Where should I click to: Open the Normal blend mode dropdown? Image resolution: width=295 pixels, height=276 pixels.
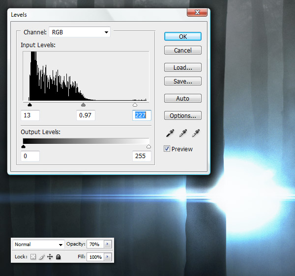click(x=38, y=244)
